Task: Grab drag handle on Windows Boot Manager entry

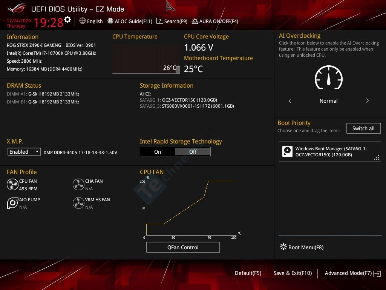Action: pos(377,157)
